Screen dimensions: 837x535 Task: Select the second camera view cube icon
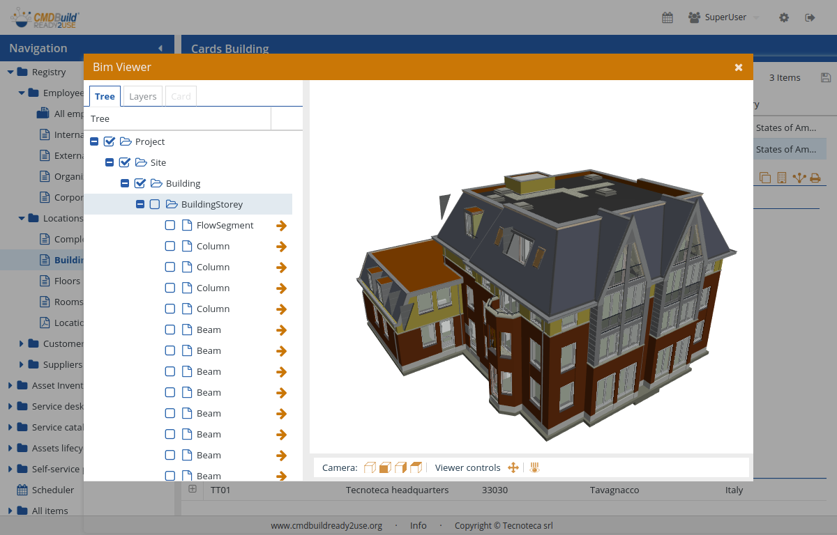coord(385,467)
